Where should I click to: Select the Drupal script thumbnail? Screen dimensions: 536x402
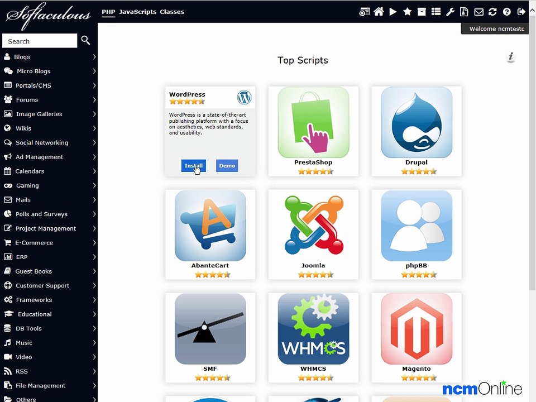click(x=417, y=122)
